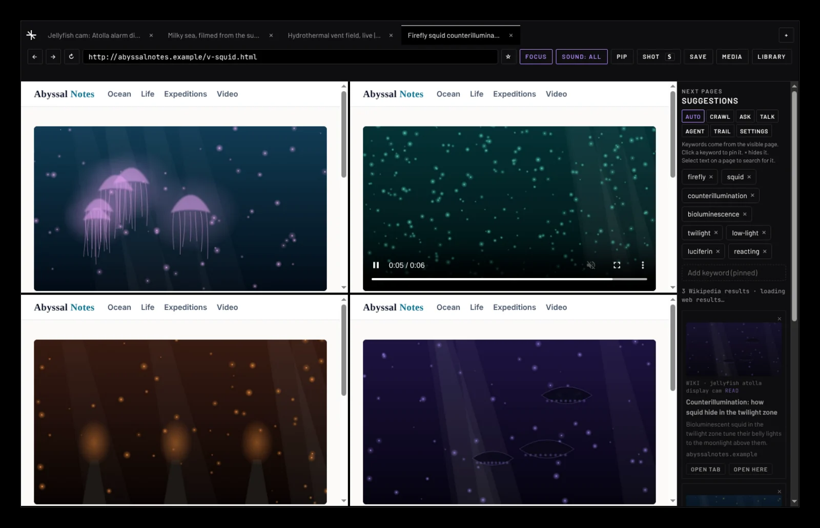Unmute the video with the speaker icon
Screen dimensions: 820x528
pos(591,265)
